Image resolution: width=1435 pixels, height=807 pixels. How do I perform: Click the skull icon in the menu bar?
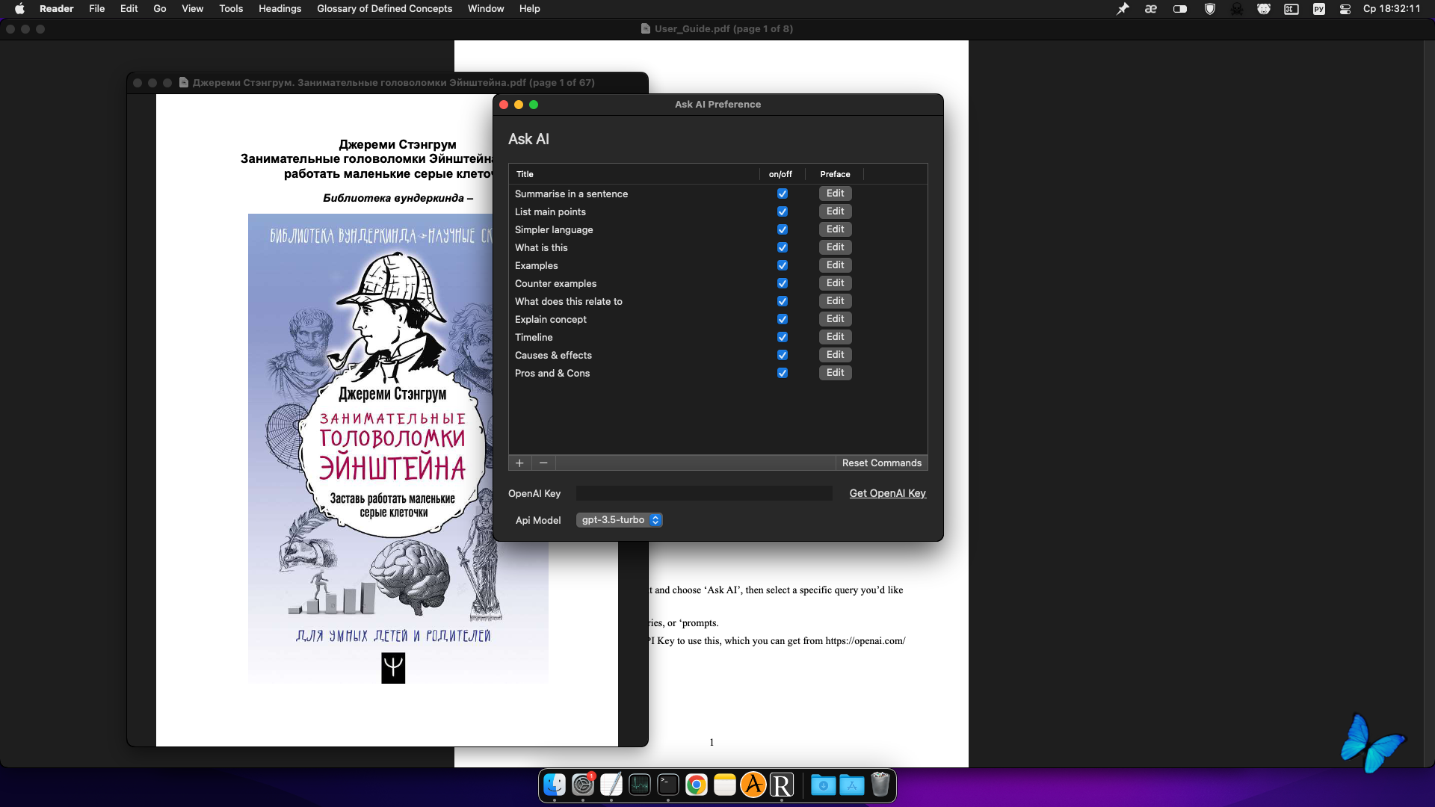pyautogui.click(x=1237, y=9)
